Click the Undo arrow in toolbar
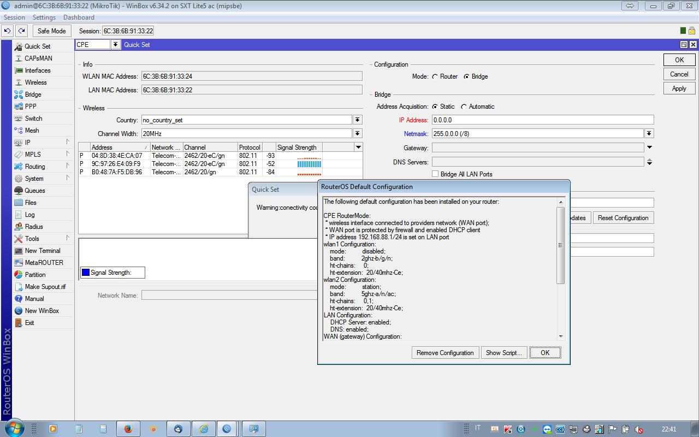 7,31
